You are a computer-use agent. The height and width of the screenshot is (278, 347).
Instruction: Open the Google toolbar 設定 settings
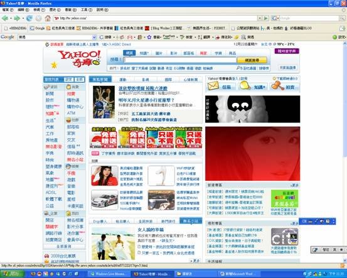pos(339,37)
